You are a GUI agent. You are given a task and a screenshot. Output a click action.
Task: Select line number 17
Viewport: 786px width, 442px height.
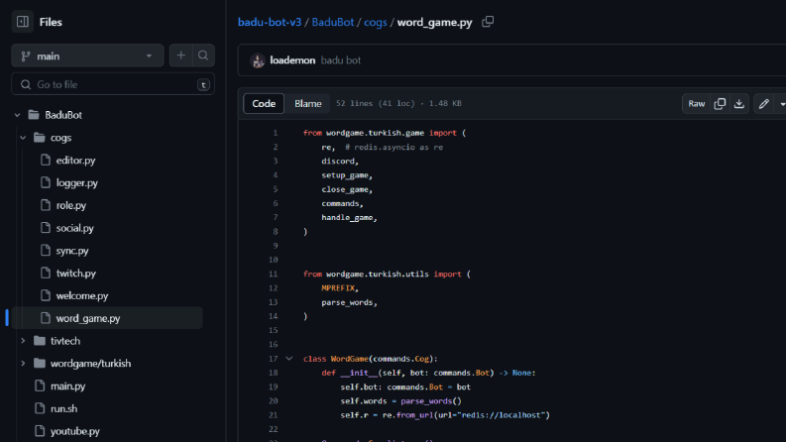pyautogui.click(x=274, y=359)
